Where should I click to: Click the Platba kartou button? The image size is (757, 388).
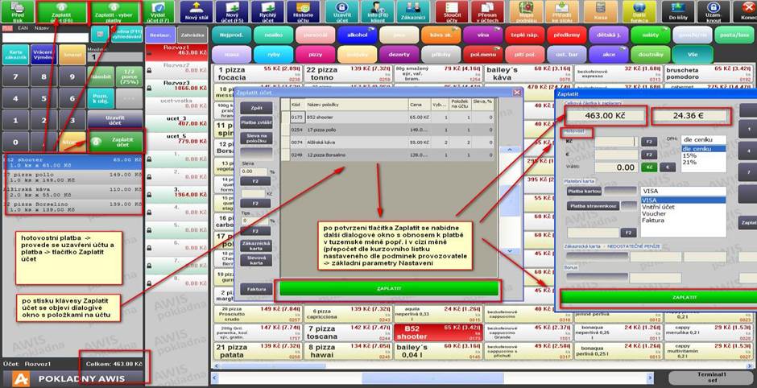584,191
